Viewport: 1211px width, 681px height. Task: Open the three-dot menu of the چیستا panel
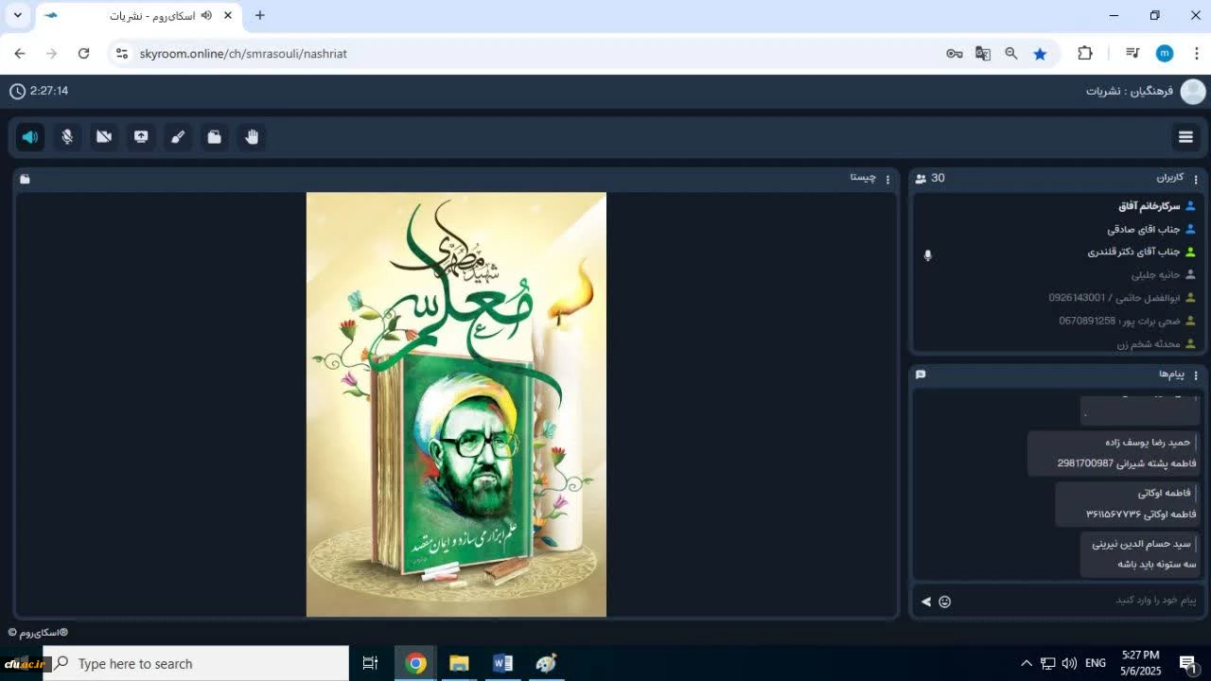pos(887,179)
